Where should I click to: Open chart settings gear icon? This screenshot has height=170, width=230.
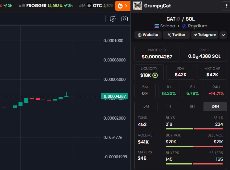[x=113, y=19]
